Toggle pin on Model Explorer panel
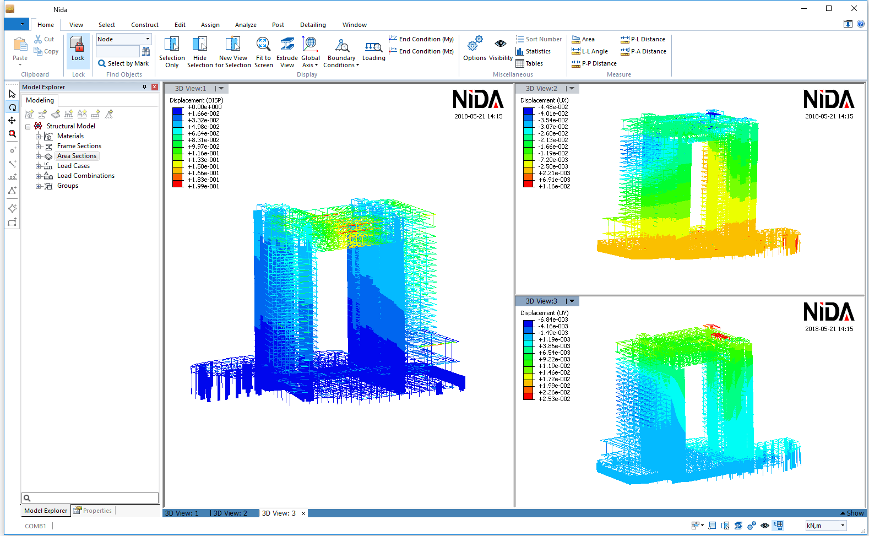The height and width of the screenshot is (536, 869). (145, 87)
